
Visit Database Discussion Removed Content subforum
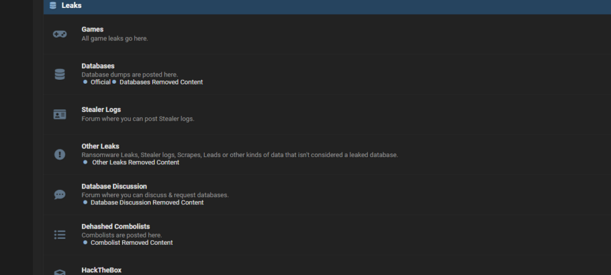coord(147,203)
